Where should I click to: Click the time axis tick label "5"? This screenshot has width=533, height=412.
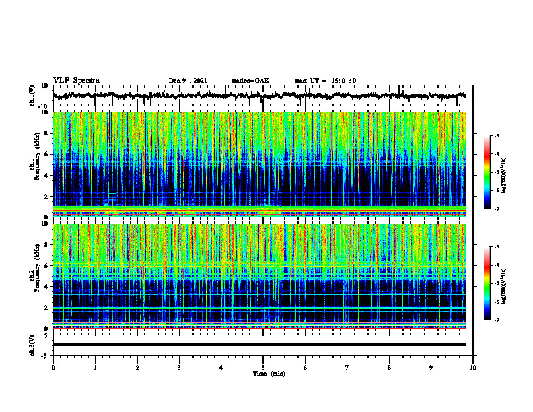pos(263,368)
